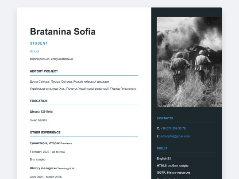The width and height of the screenshot is (239, 179).
Task: Click the CONTACTS heading in the sidebar
Action: 165,118
